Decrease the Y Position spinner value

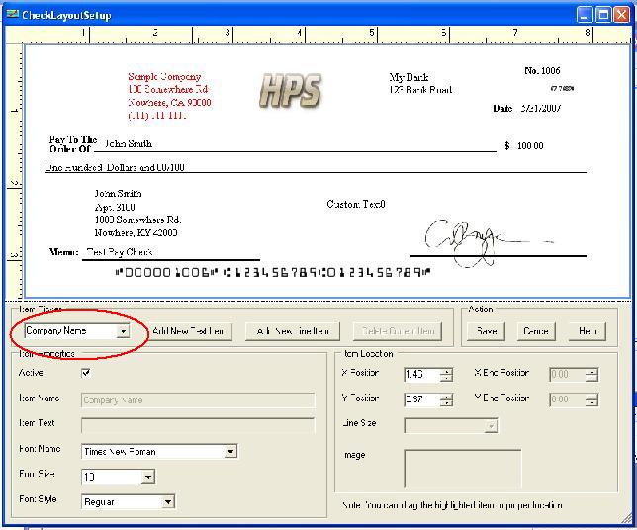[447, 403]
